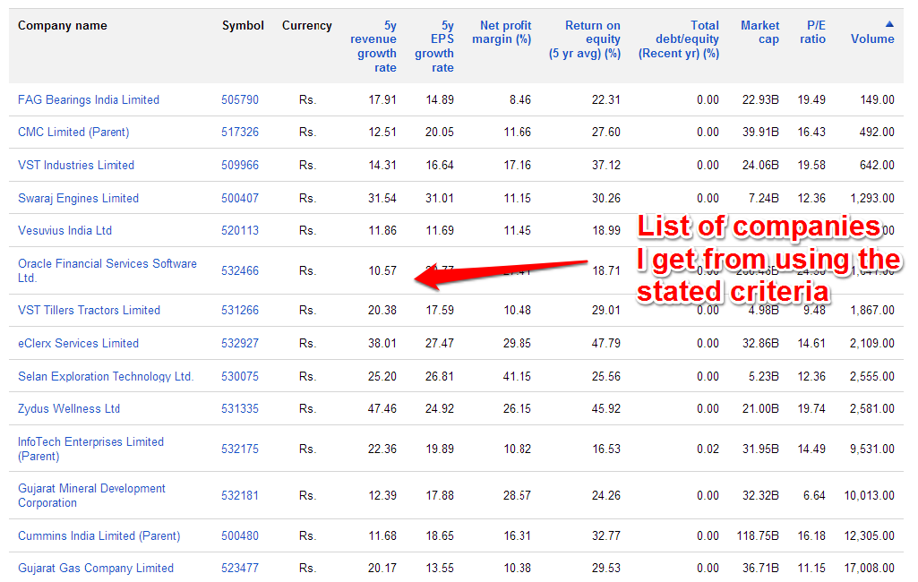Click symbol 532181

(x=240, y=495)
